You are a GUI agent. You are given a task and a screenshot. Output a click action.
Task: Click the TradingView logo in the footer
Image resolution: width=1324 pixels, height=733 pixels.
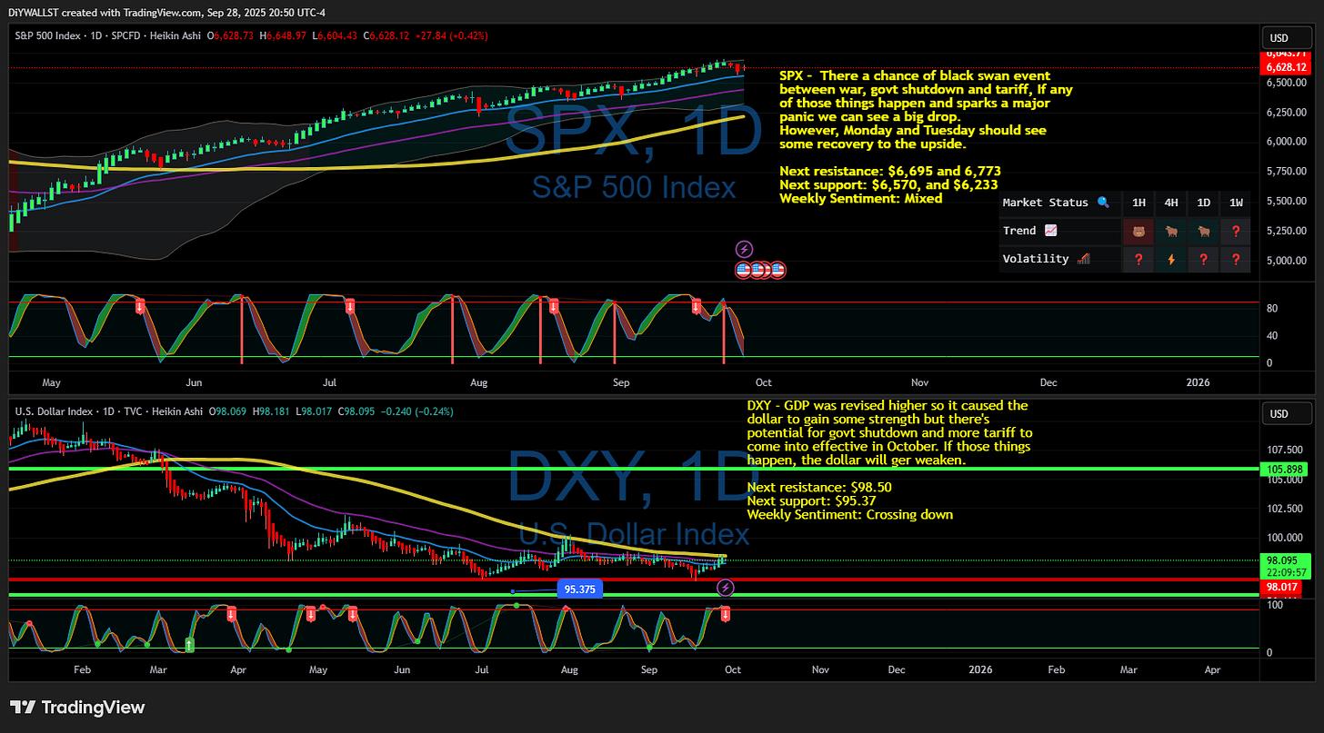(77, 707)
